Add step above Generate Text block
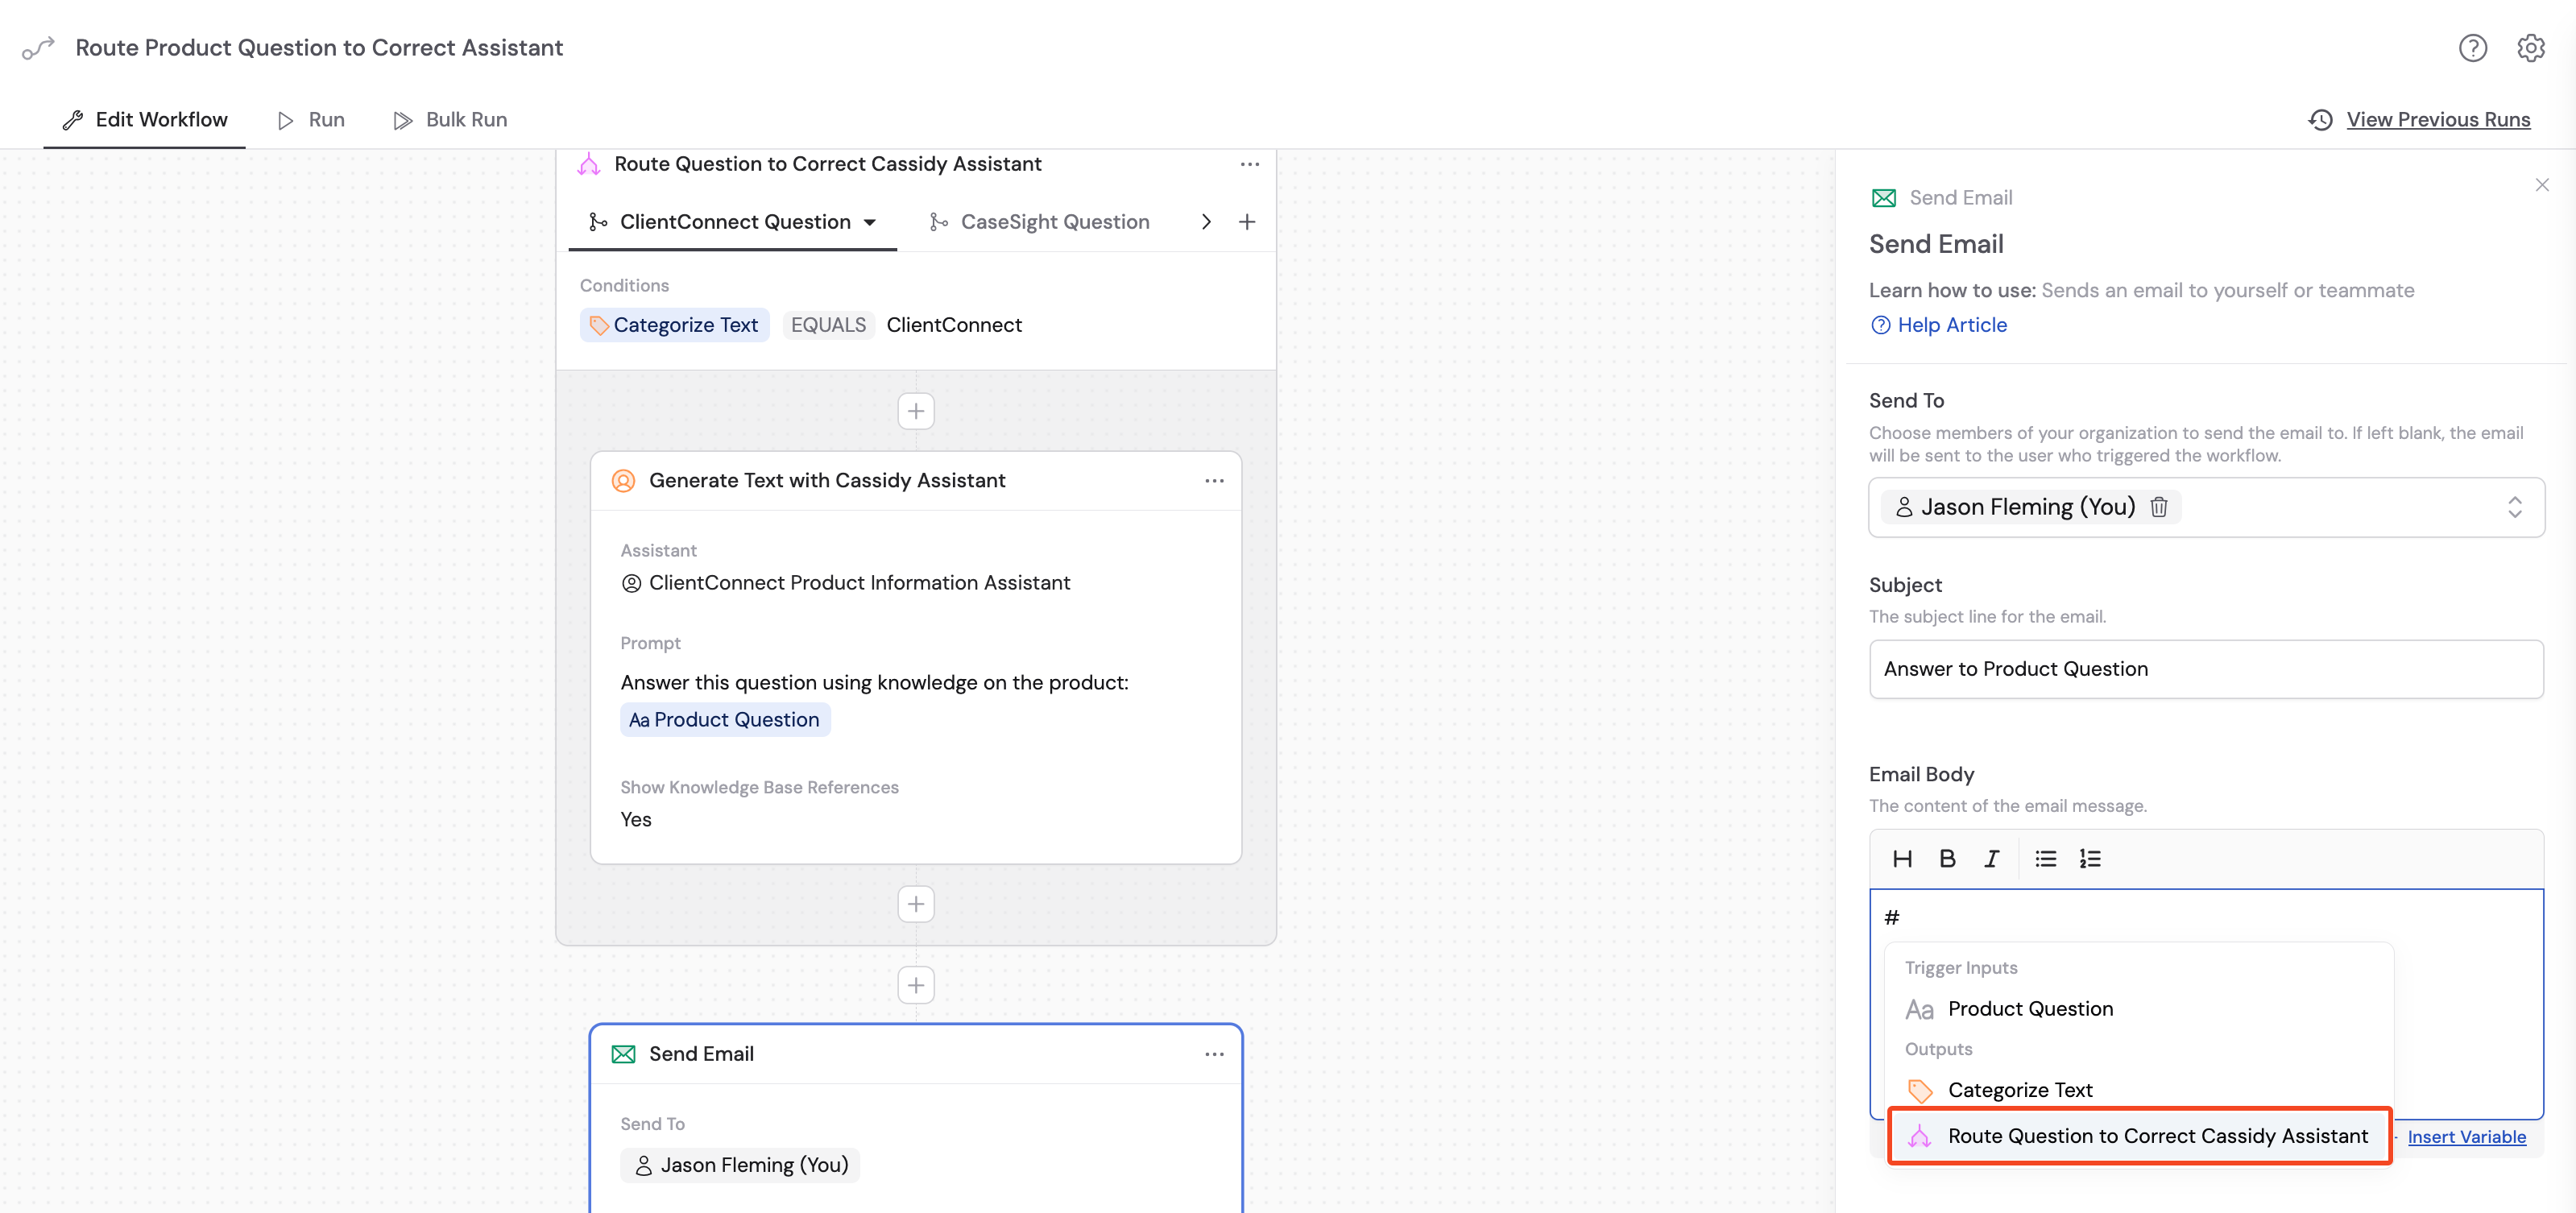 (x=915, y=411)
